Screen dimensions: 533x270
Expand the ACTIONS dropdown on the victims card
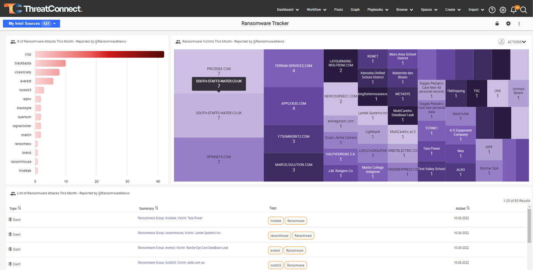(517, 42)
